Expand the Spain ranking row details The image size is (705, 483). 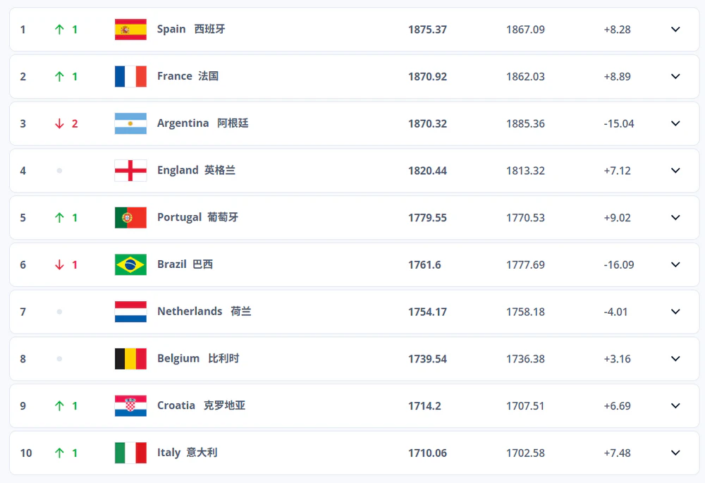coord(675,30)
